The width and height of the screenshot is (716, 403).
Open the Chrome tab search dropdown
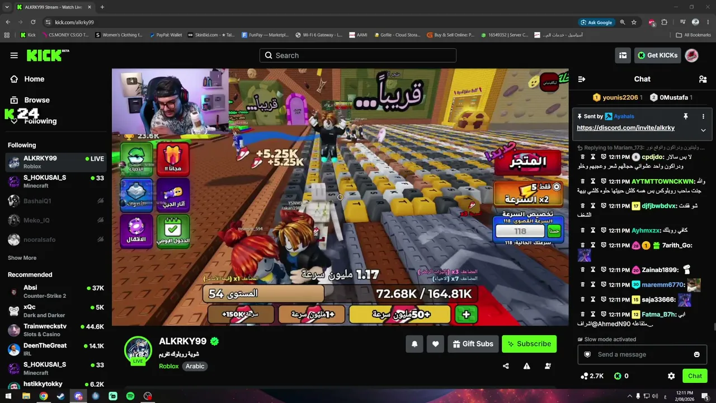(8, 7)
